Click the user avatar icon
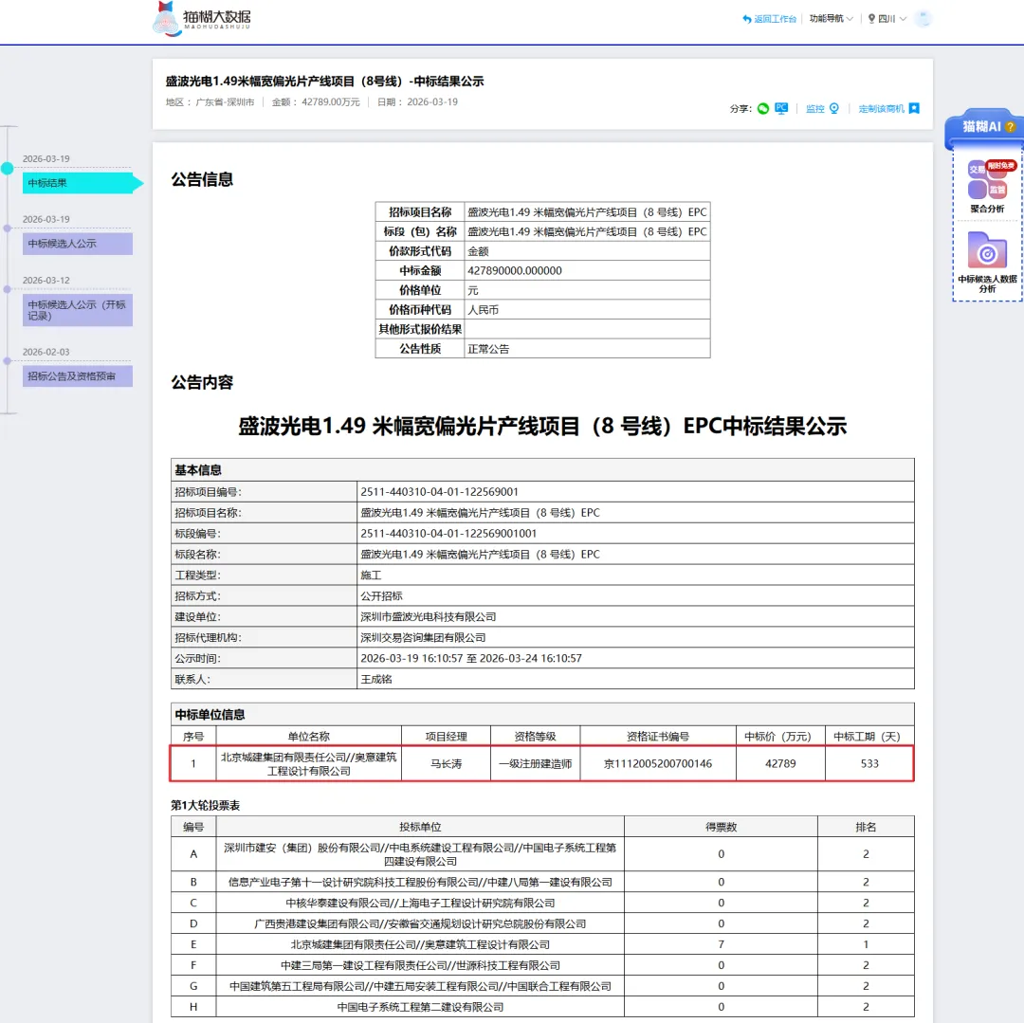 point(923,18)
